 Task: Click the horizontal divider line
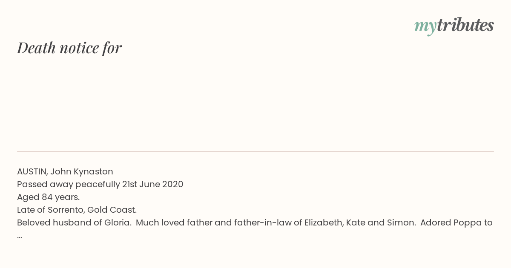click(255, 151)
